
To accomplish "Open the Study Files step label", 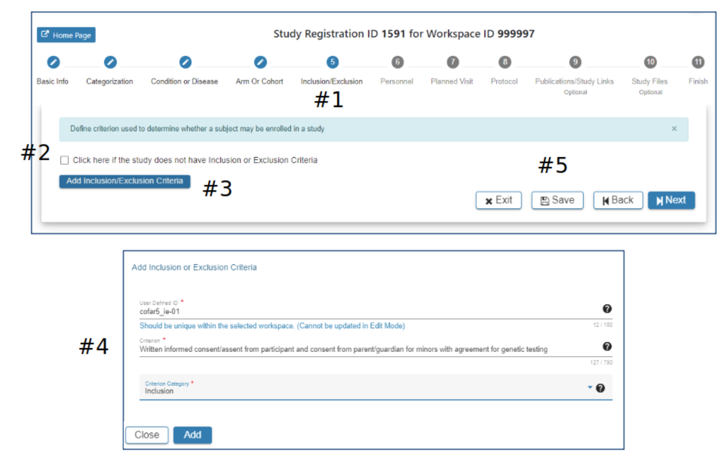I will click(x=649, y=82).
